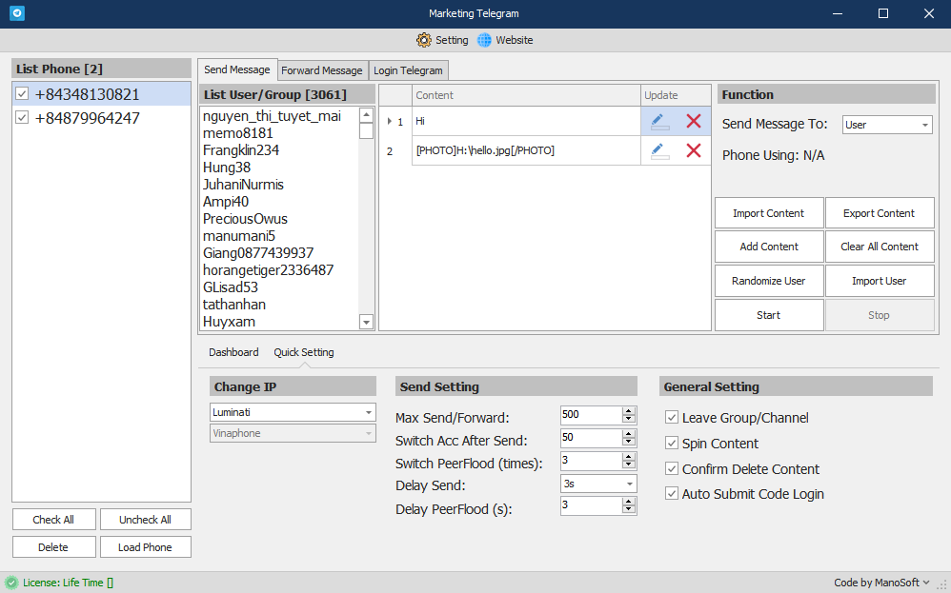Disable the Spin Content checkbox
Image resolution: width=951 pixels, height=593 pixels.
pos(672,444)
